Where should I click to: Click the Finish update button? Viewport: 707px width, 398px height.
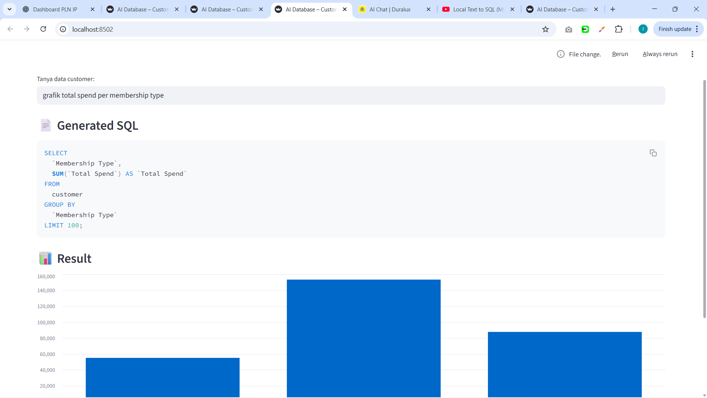[x=675, y=29]
